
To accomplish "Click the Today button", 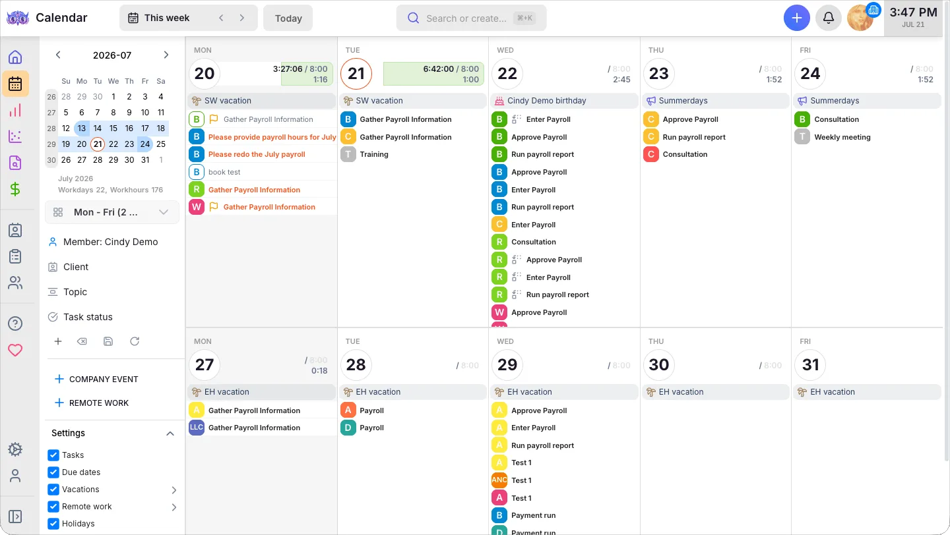I will click(288, 18).
